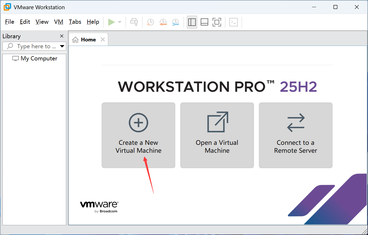Click the green Power On play icon
This screenshot has height=235, width=368.
[111, 22]
